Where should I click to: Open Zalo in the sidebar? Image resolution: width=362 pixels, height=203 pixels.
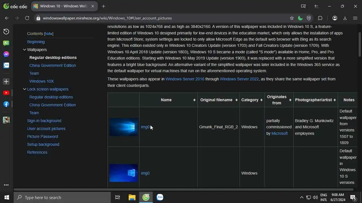click(x=6, y=65)
